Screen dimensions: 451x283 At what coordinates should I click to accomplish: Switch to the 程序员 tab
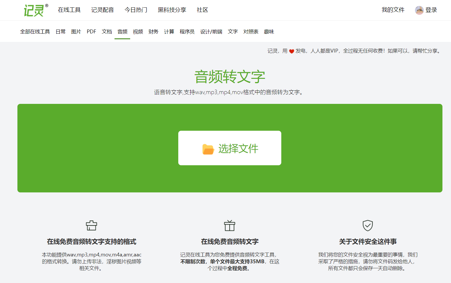click(x=187, y=32)
